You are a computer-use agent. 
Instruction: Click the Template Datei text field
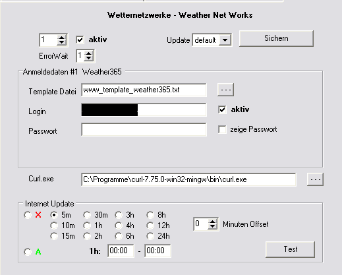[x=144, y=90]
